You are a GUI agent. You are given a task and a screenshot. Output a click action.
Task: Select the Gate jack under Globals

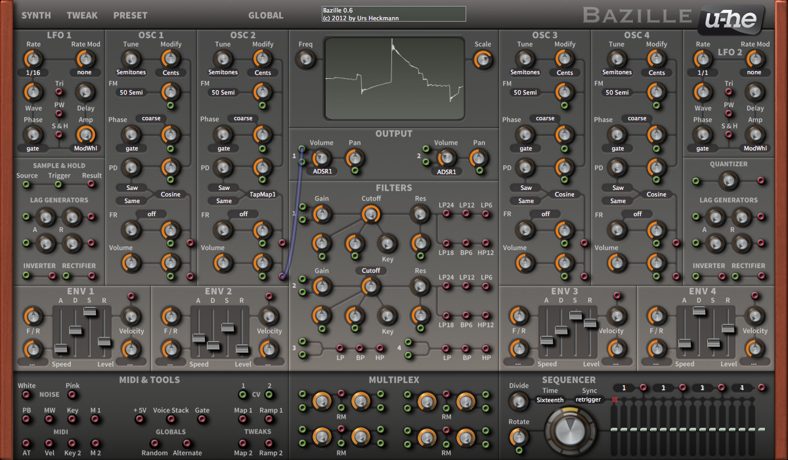pyautogui.click(x=202, y=419)
